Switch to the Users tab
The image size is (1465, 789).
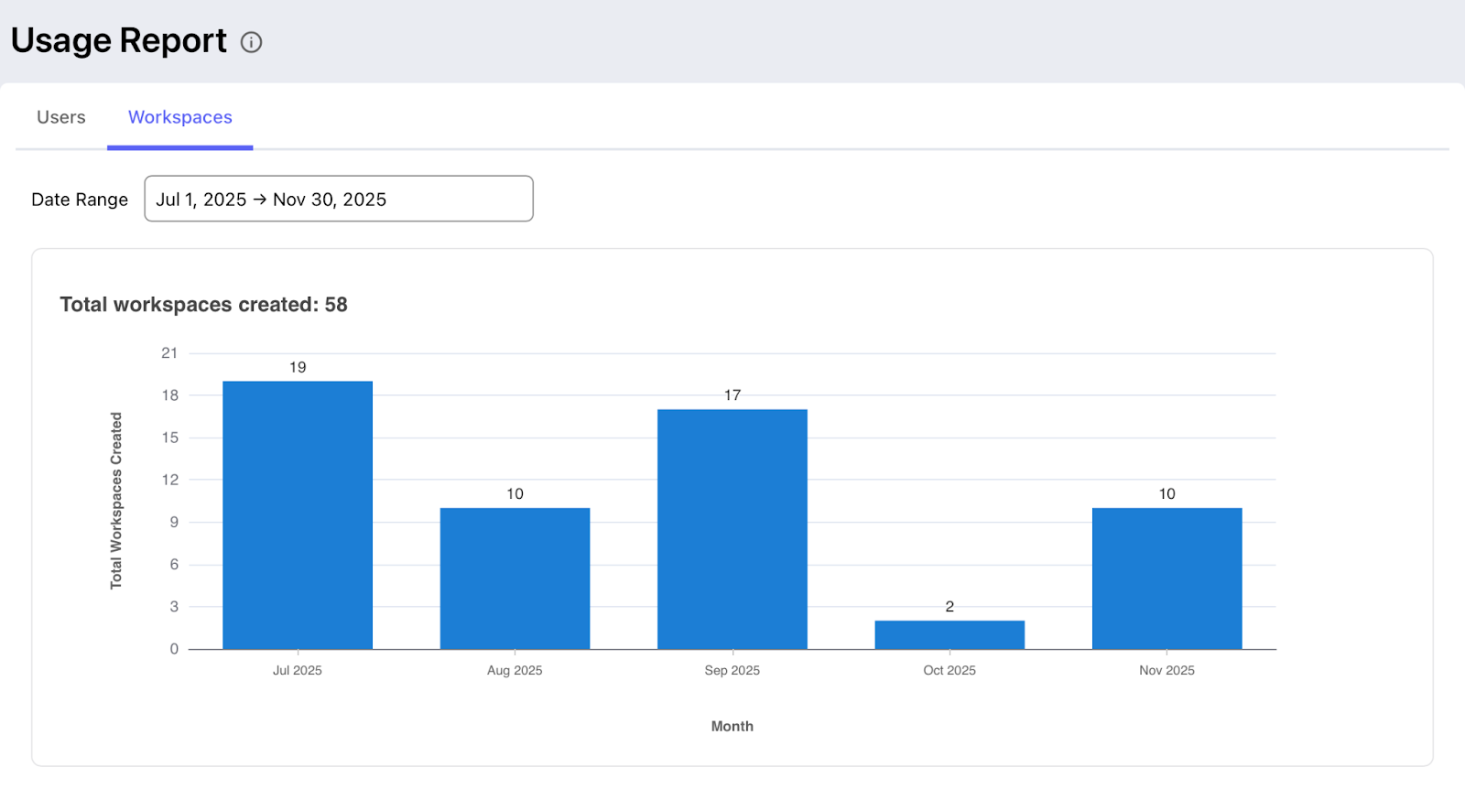click(61, 117)
